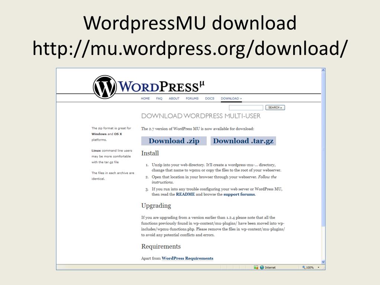Follow the WordPress Requirements link

click(187, 258)
